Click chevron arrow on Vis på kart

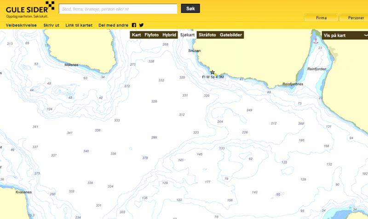(x=366, y=35)
